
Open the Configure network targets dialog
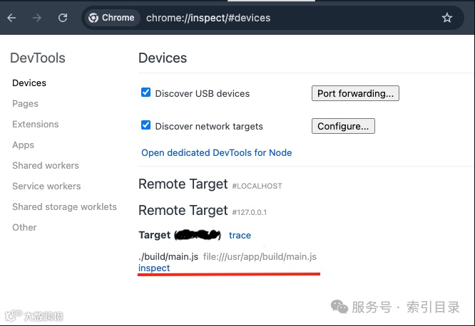click(343, 126)
